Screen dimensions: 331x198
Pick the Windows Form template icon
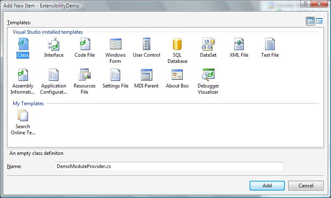coord(115,44)
